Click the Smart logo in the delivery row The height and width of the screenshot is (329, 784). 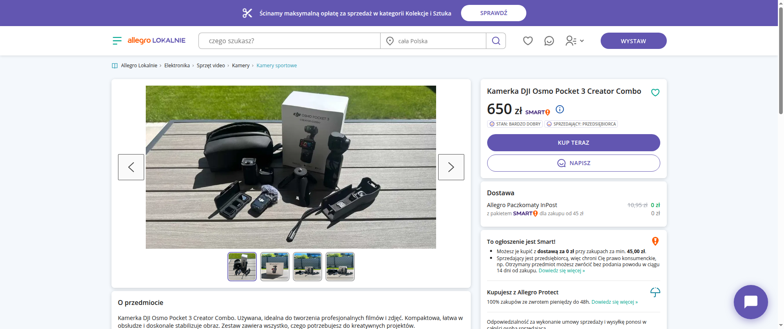coord(525,213)
